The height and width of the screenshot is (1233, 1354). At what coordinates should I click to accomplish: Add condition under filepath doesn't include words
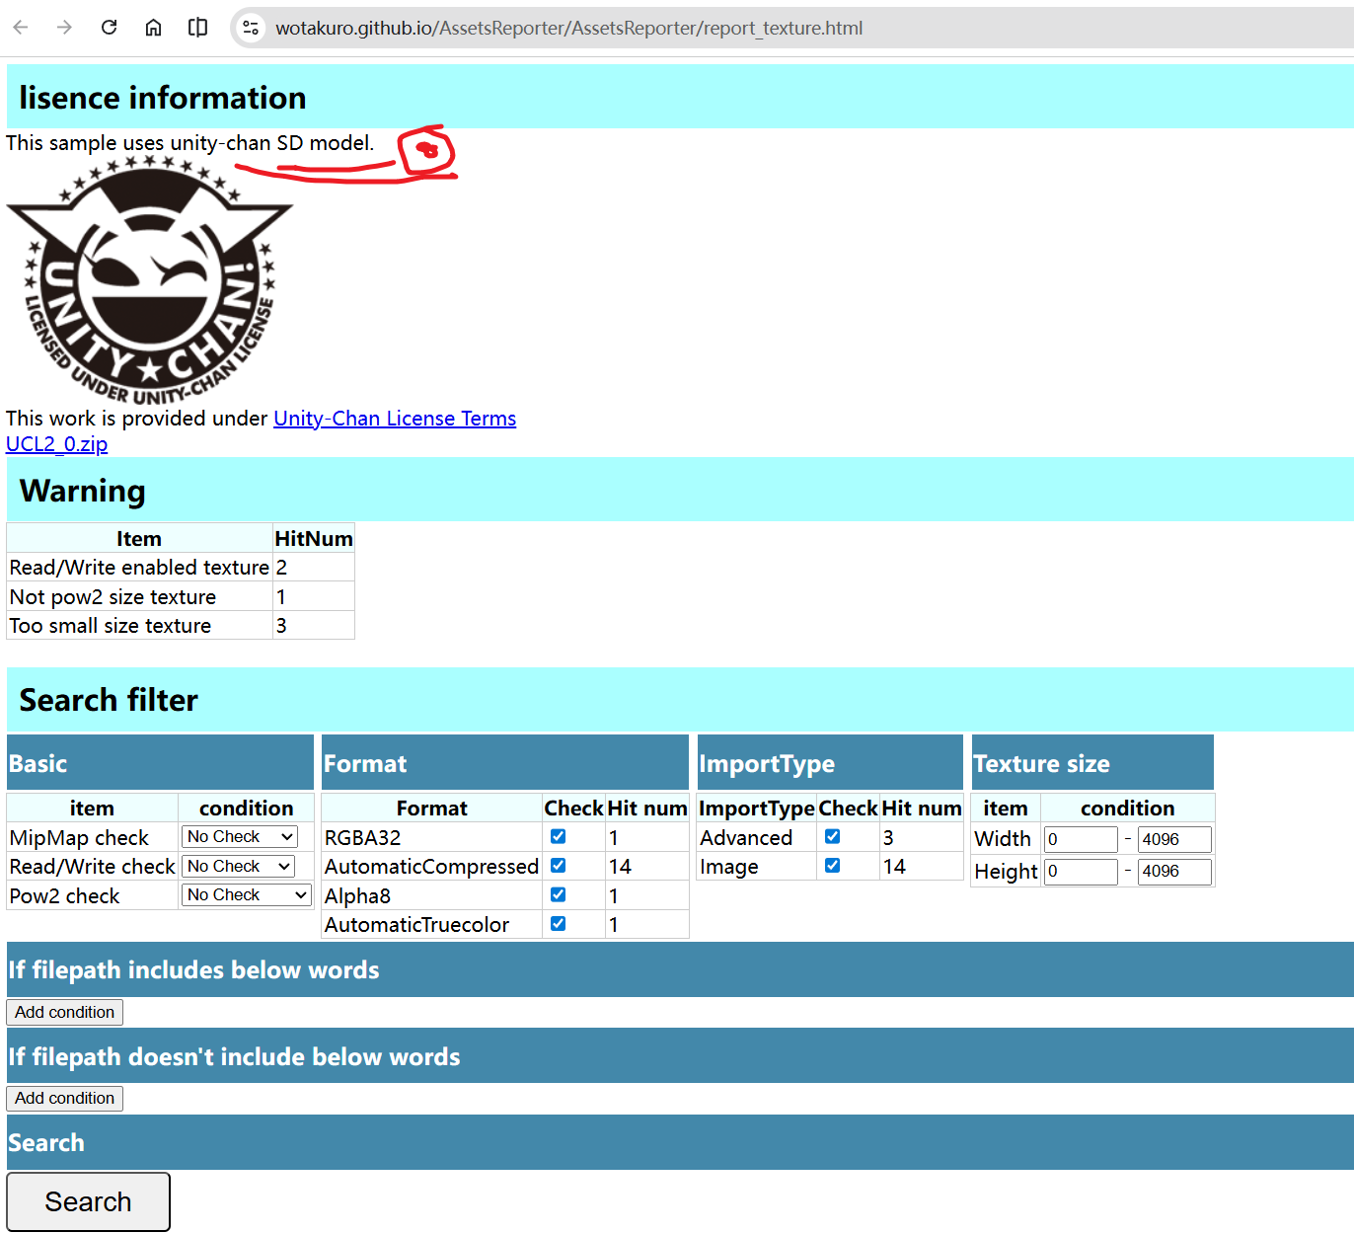[x=65, y=1098]
